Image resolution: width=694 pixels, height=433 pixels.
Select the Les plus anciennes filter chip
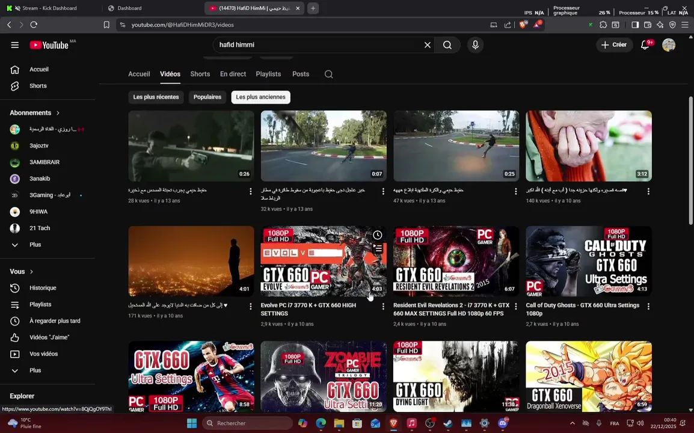[260, 97]
